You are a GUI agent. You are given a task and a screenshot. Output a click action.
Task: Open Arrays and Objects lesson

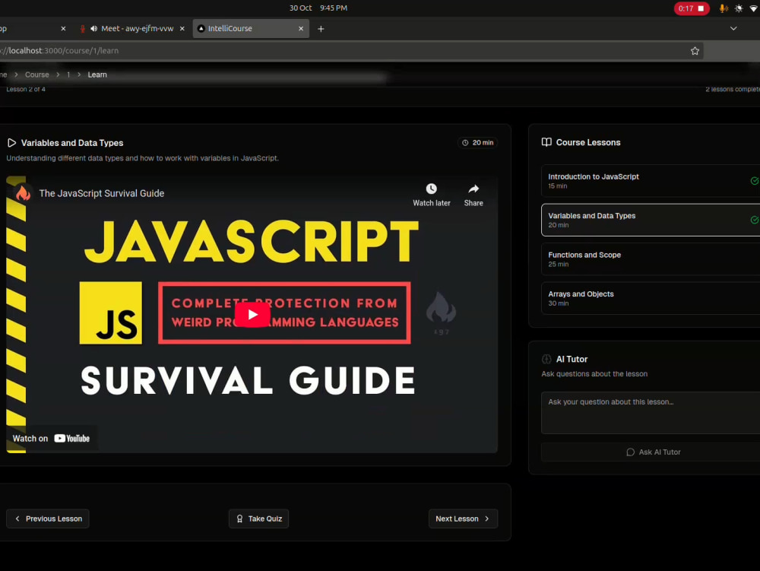tap(651, 298)
